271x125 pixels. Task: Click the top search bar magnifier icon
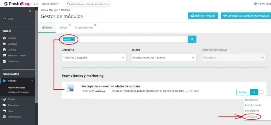pos(69,4)
